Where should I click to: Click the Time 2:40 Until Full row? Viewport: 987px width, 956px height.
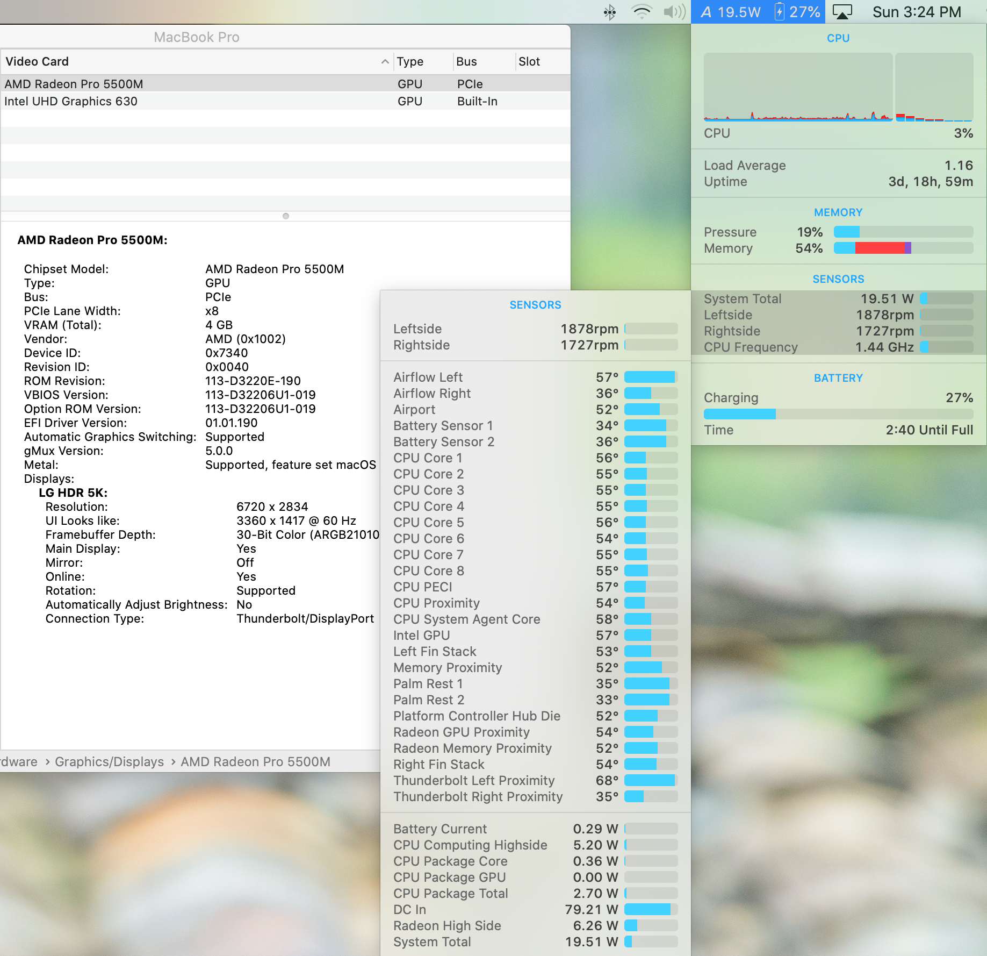838,430
